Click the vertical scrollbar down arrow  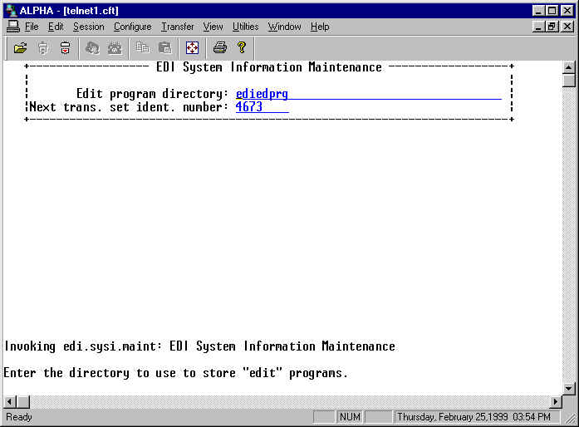[569, 388]
